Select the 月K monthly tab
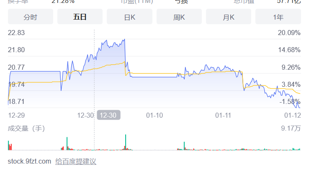Image resolution: width=332 pixels, height=174 pixels. (229, 17)
